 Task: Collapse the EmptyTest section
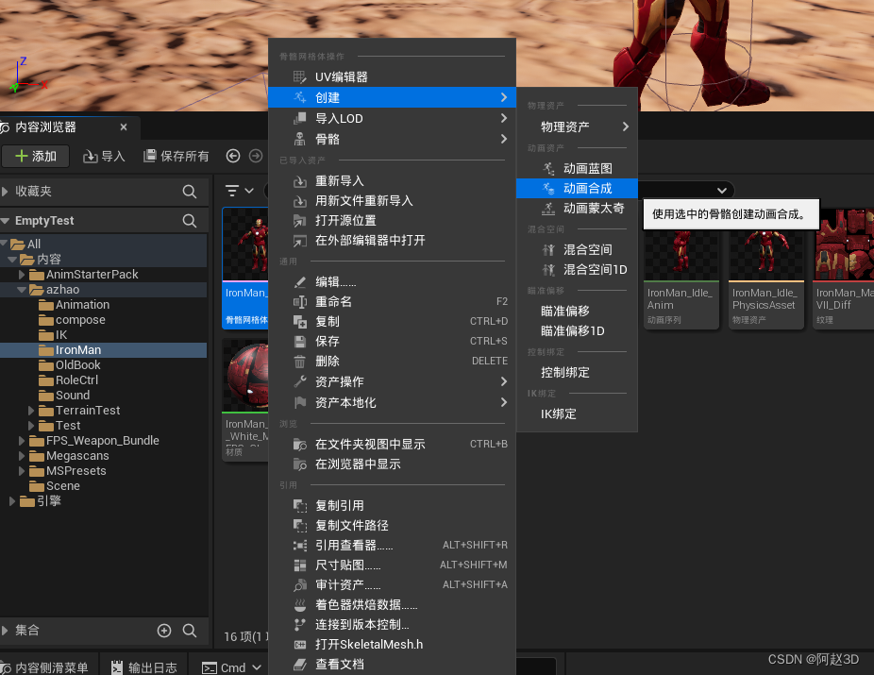5,221
